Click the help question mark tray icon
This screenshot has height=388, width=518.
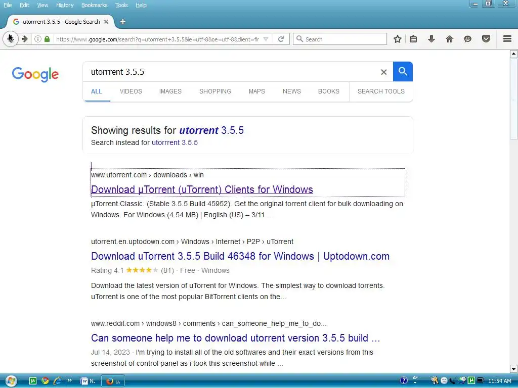(403, 381)
